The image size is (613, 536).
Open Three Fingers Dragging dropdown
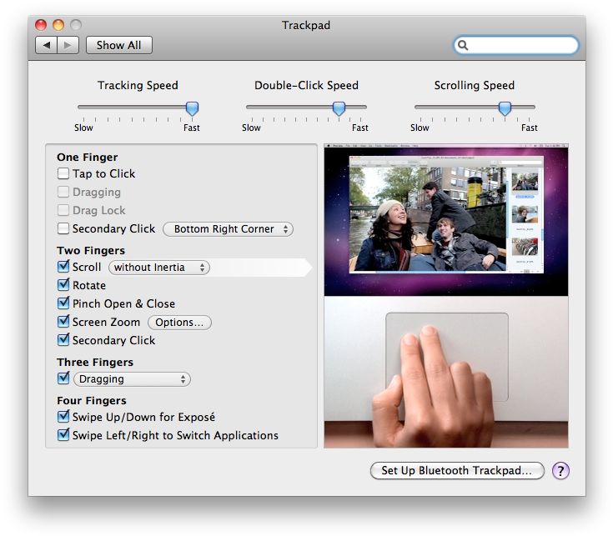(132, 379)
